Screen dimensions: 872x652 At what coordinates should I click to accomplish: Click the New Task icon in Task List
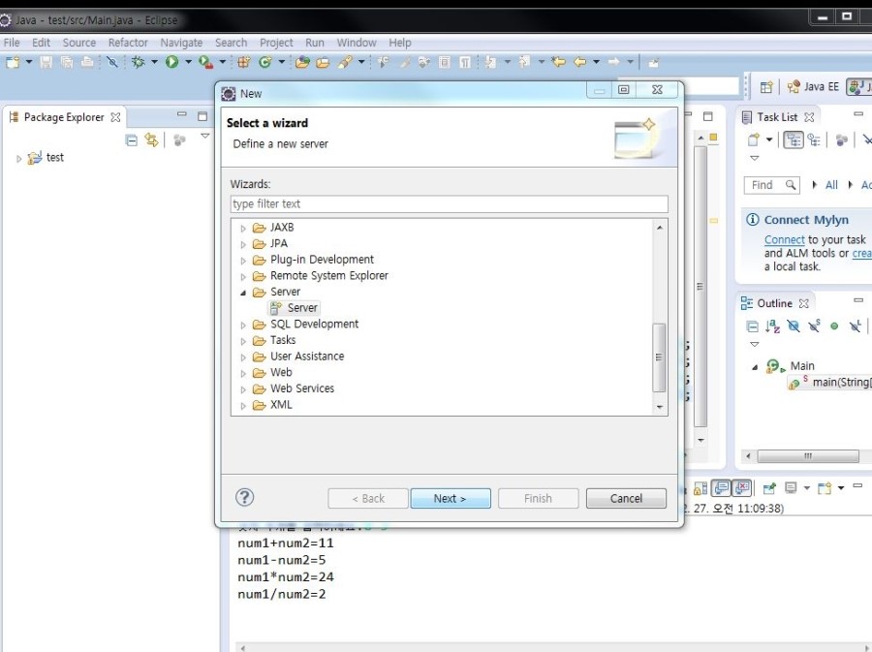[x=753, y=140]
